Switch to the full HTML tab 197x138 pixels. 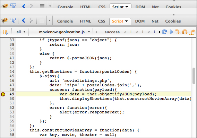click(85, 21)
